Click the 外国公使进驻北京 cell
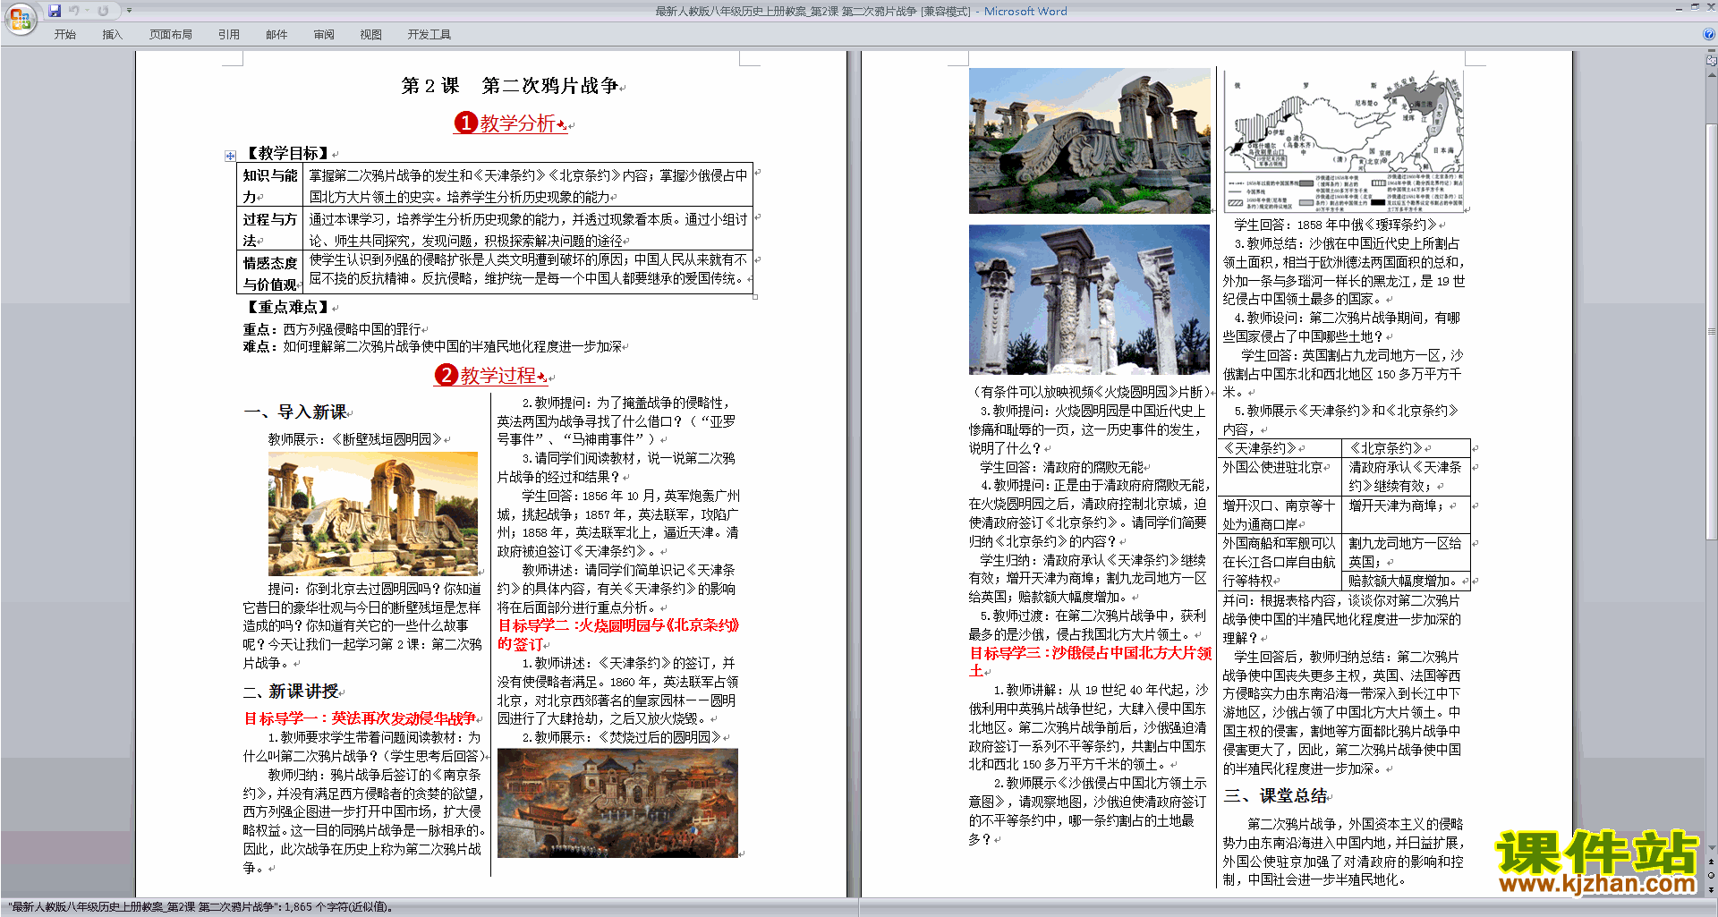The width and height of the screenshot is (1718, 917). point(1280,477)
